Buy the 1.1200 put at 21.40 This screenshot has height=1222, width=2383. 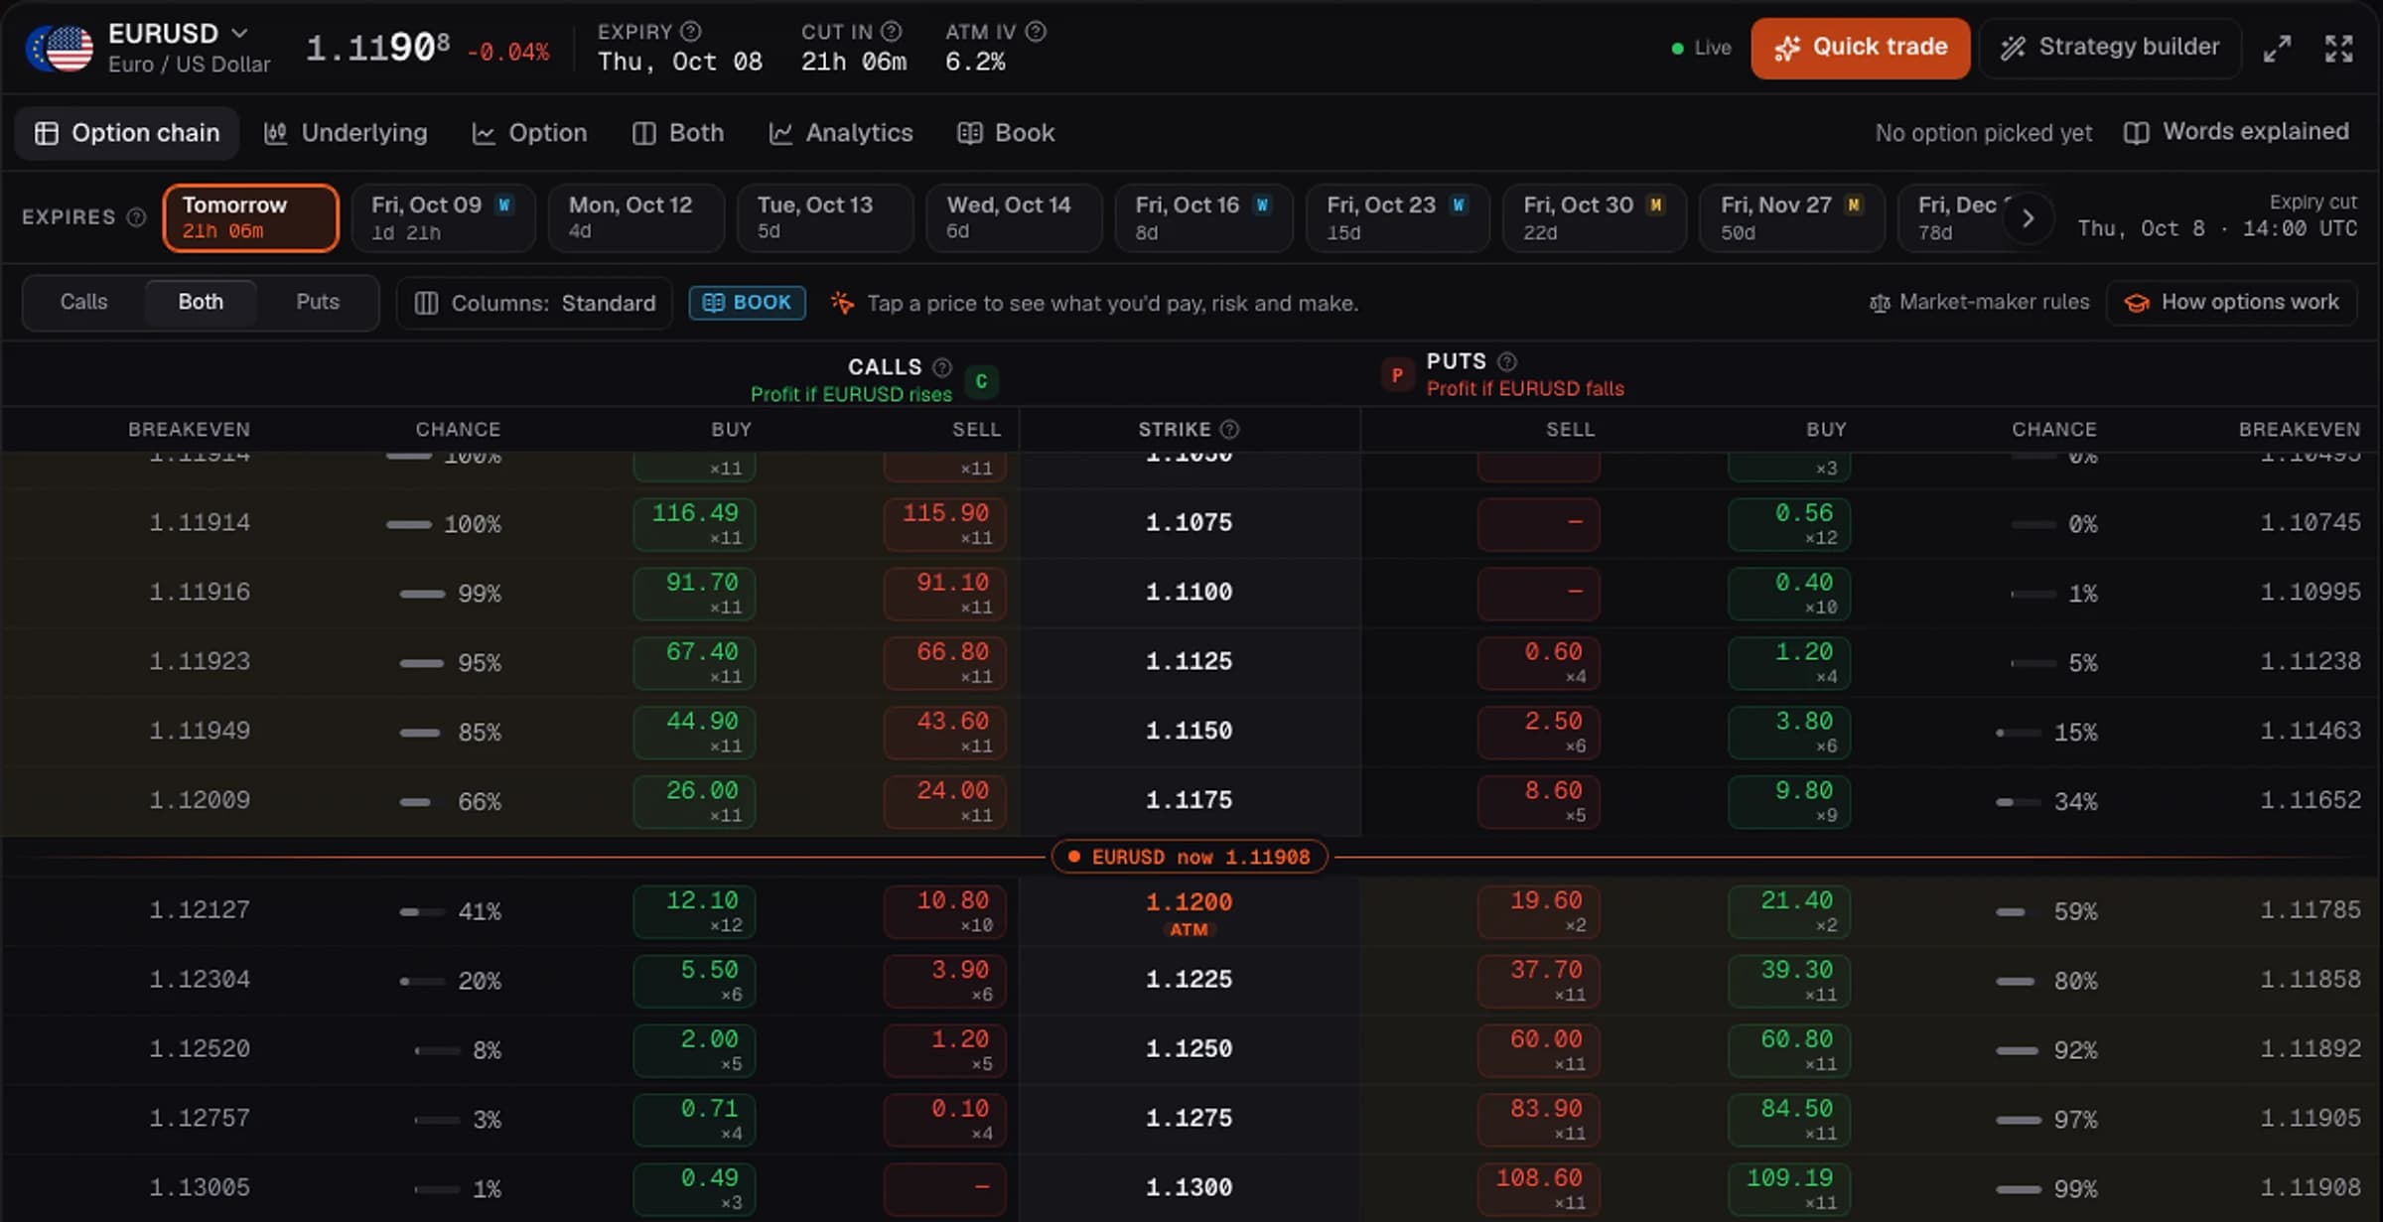(x=1789, y=911)
